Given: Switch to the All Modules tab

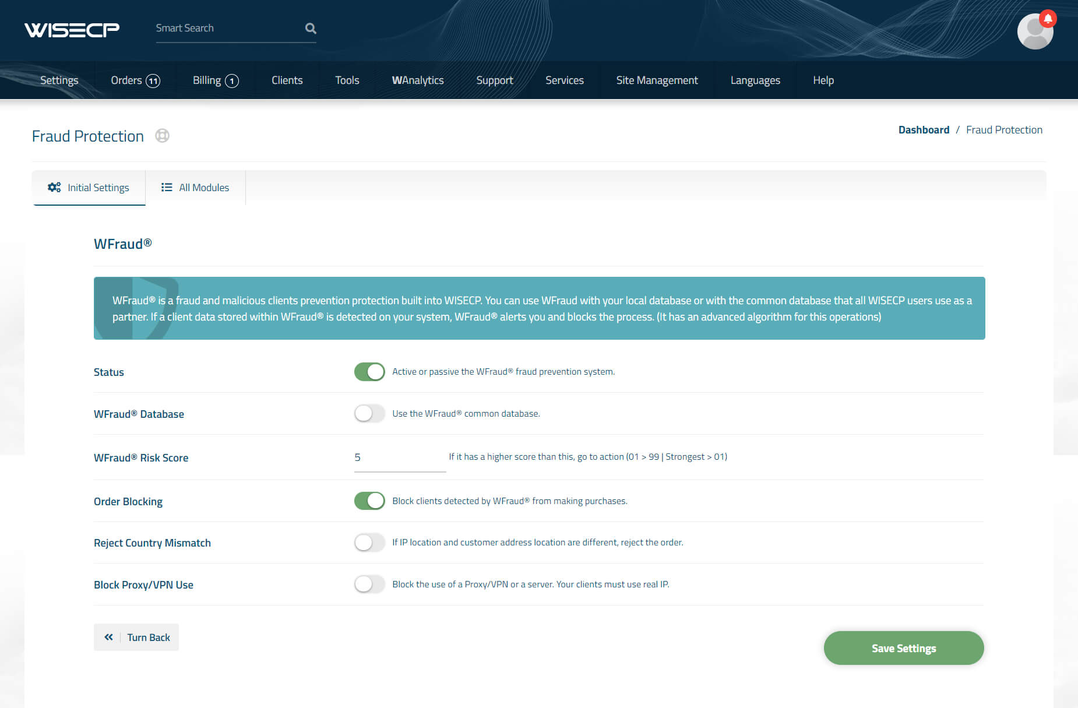Looking at the screenshot, I should click(x=196, y=188).
